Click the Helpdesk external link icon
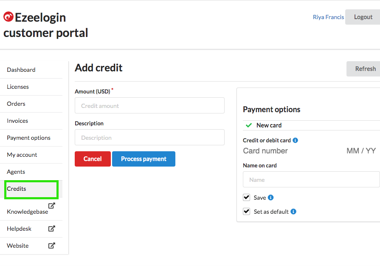Image resolution: width=380 pixels, height=266 pixels. tap(52, 229)
